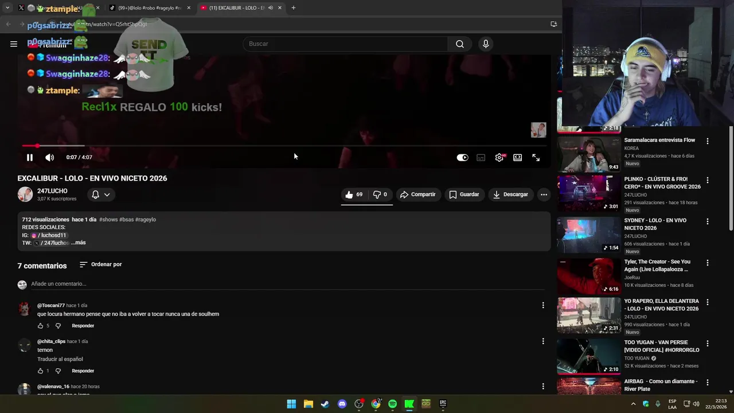Viewport: 734px width, 413px height.
Task: Open more actions next to Descargar
Action: pyautogui.click(x=544, y=194)
